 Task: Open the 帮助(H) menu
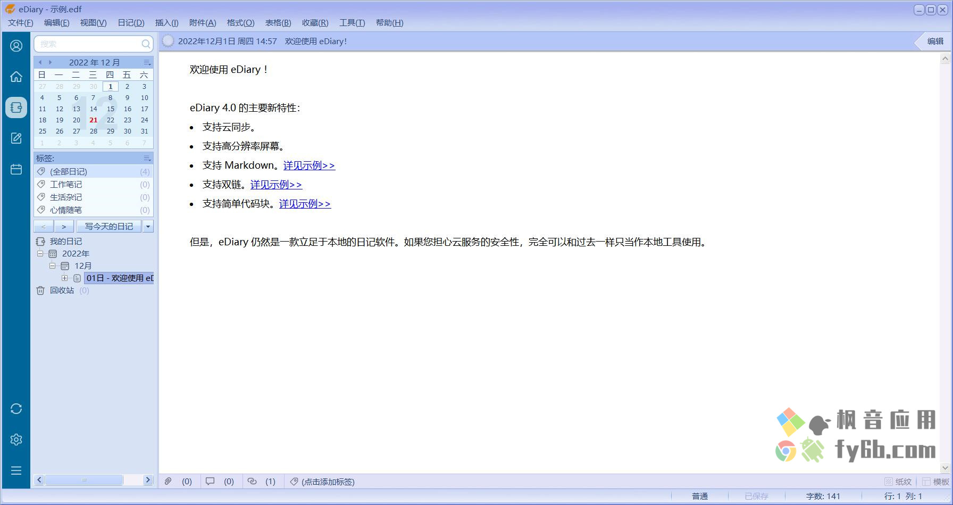(389, 22)
